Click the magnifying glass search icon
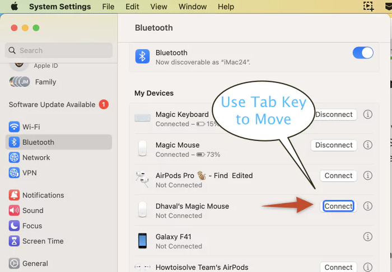Image resolution: width=392 pixels, height=272 pixels. click(x=12, y=50)
